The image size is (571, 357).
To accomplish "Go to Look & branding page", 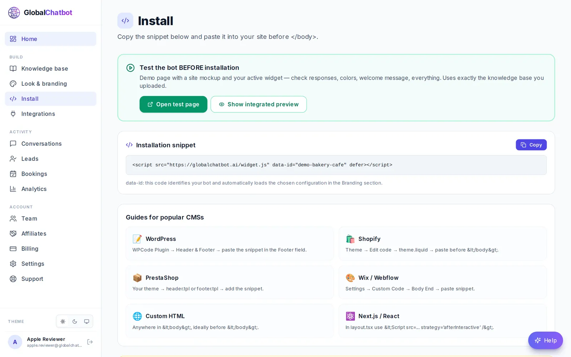I will (50, 84).
